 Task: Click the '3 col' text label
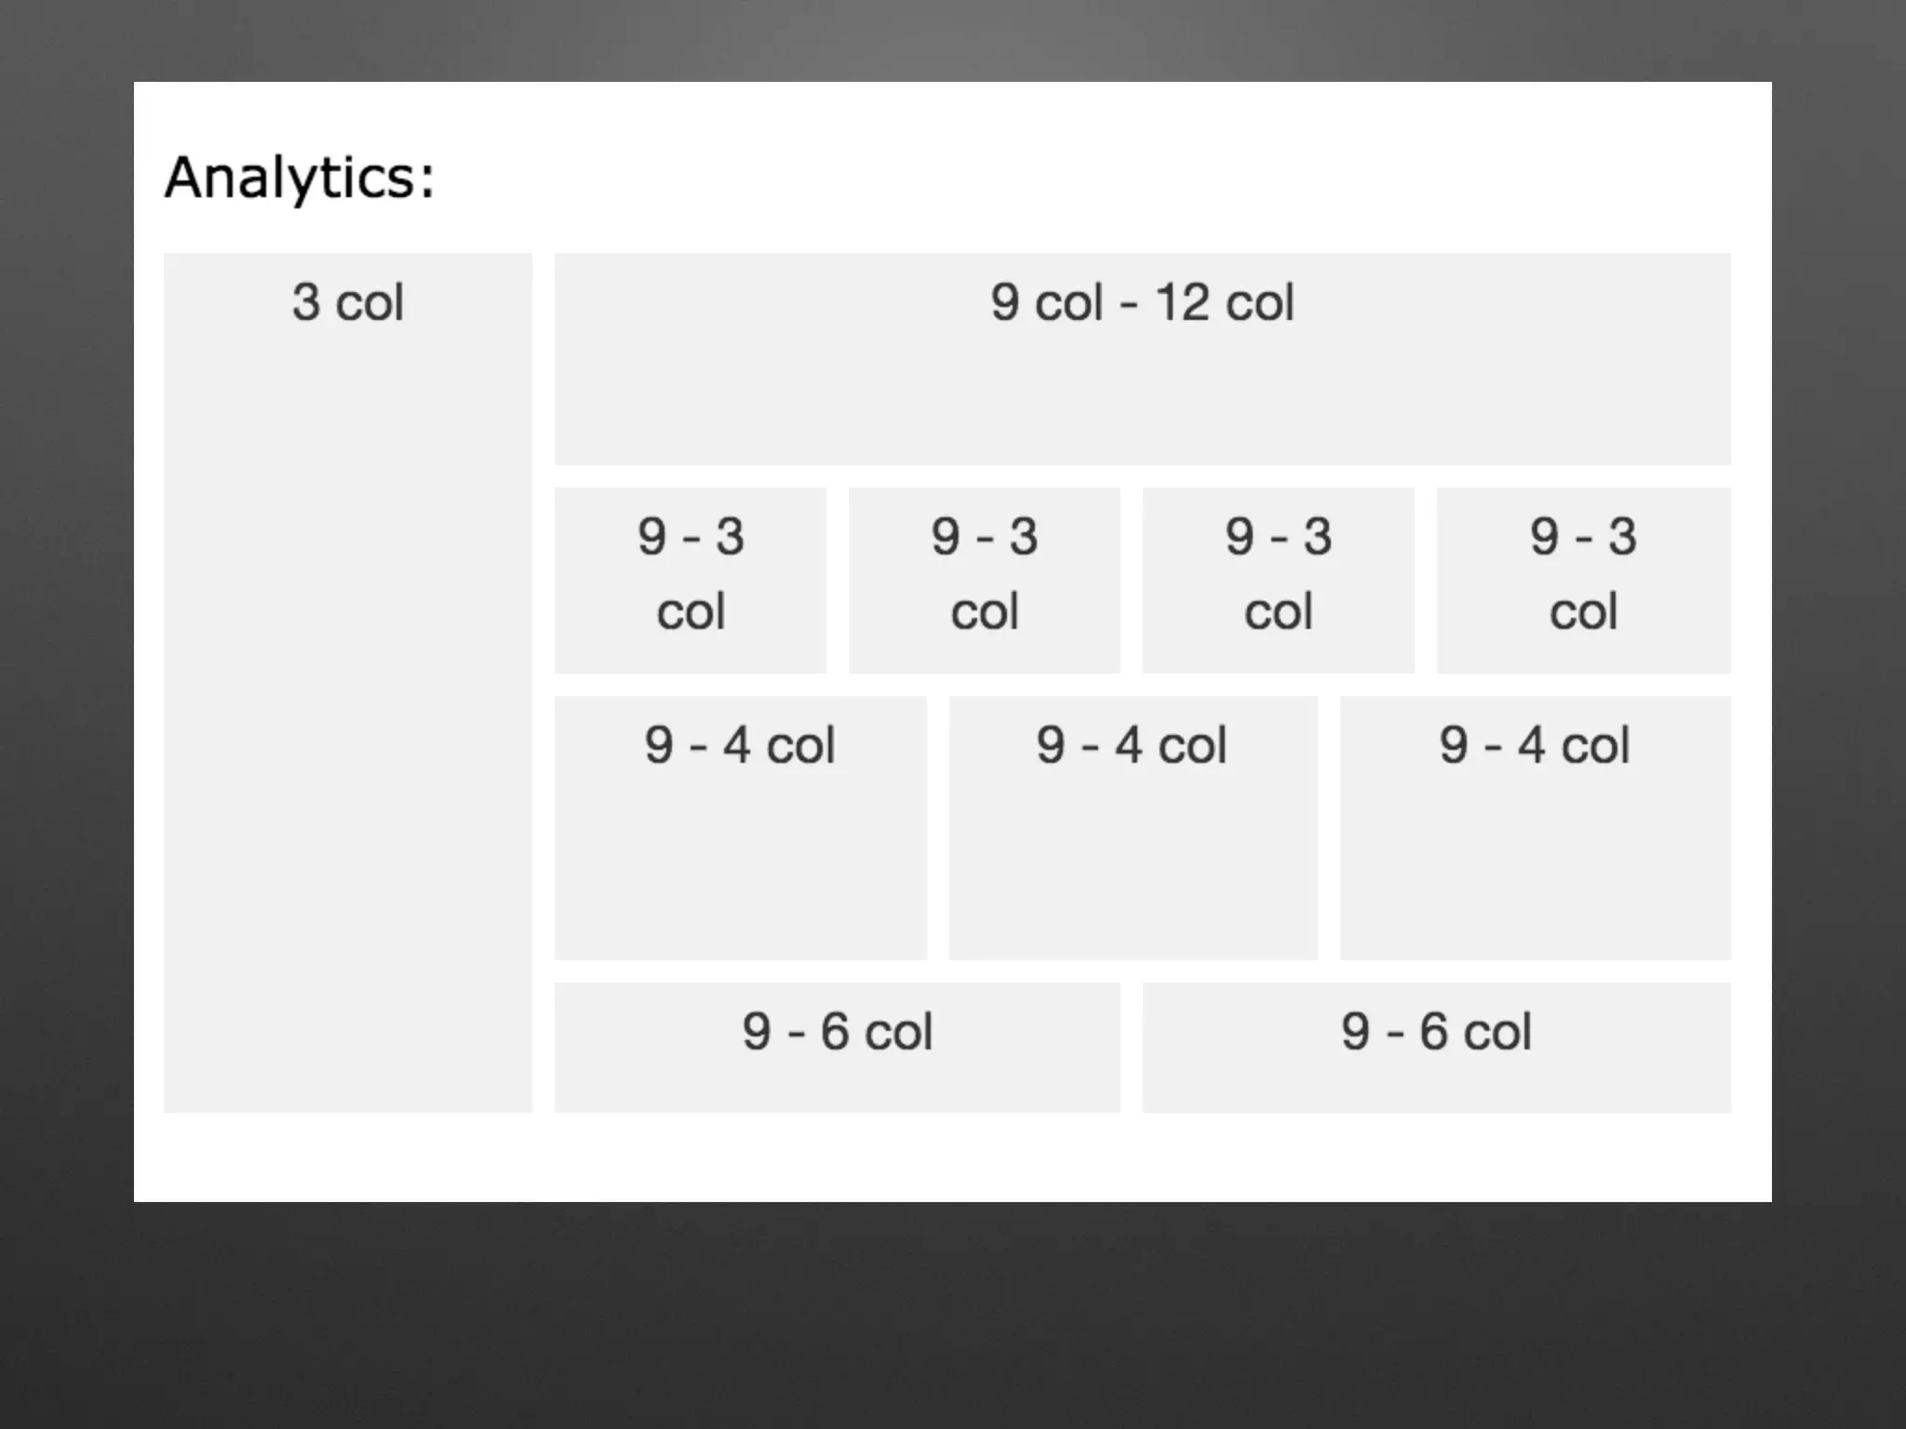click(x=347, y=302)
